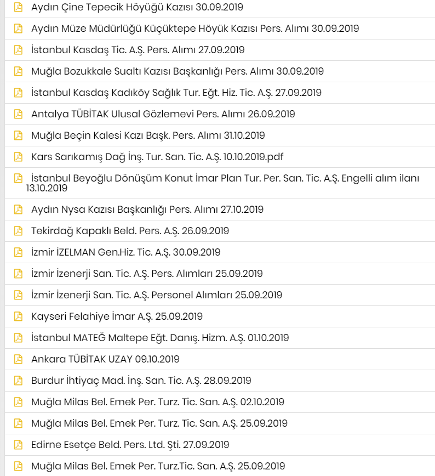This screenshot has width=435, height=476.
Task: Click PDF icon beside Edirne Esetçe Beld.
Action: click(18, 444)
